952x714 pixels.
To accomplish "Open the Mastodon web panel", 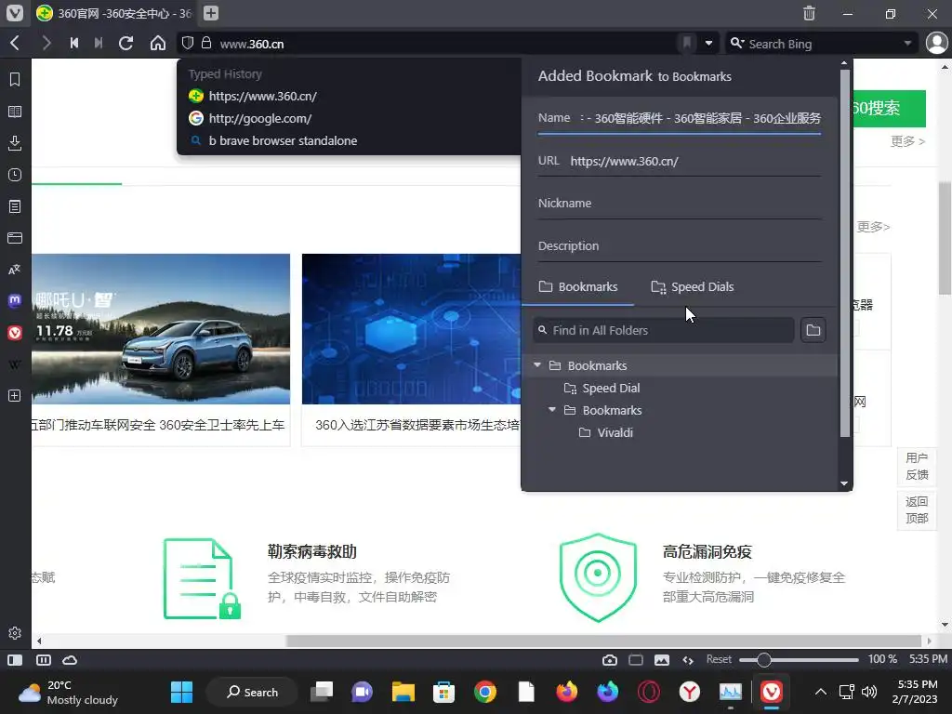I will pyautogui.click(x=15, y=300).
